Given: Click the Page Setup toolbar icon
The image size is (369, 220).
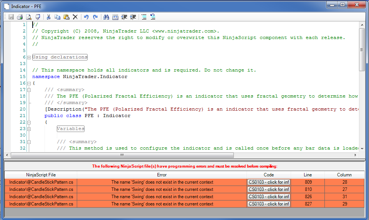Looking at the screenshot, I should (38, 17).
